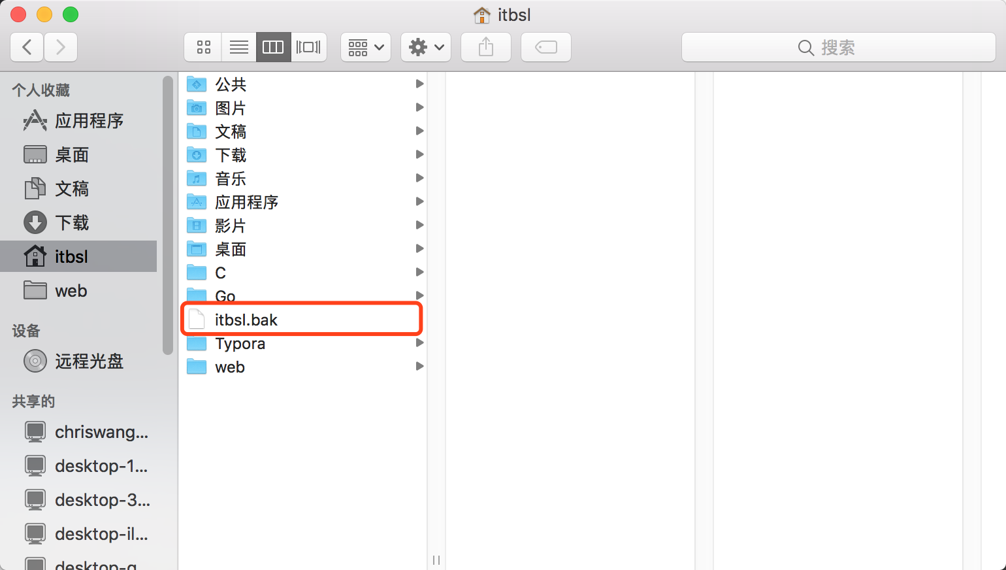The height and width of the screenshot is (570, 1006).
Task: Select chriswang shared computer in sidebar
Action: [x=101, y=432]
